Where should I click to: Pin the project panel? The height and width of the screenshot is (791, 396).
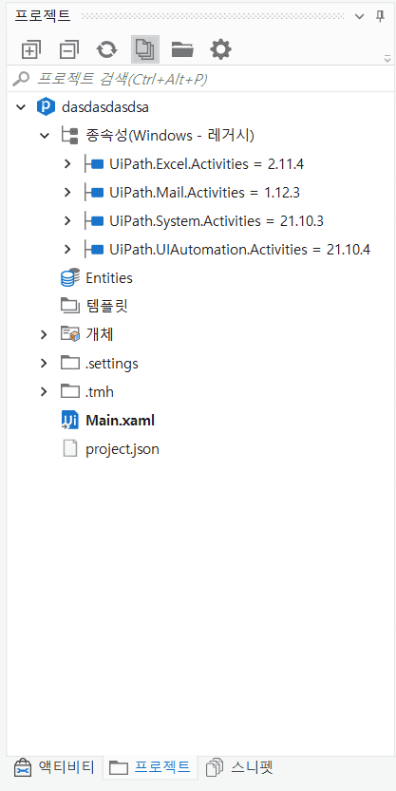coord(381,16)
